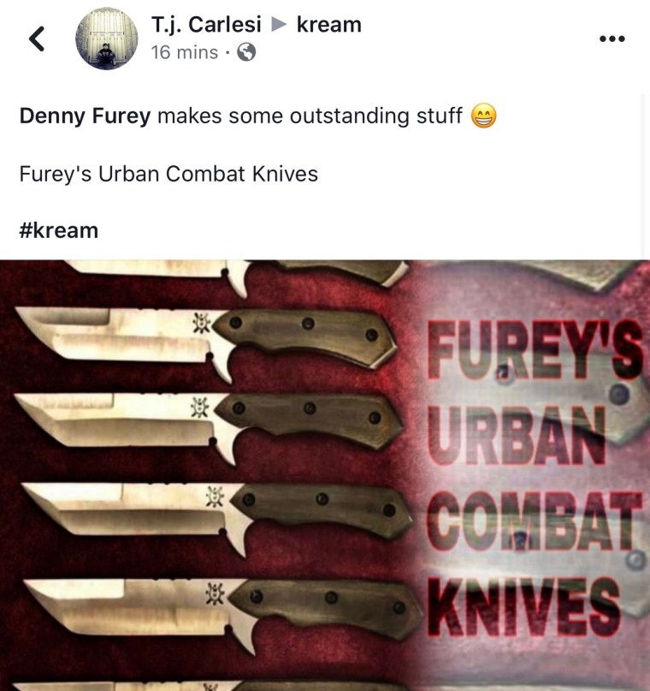
Task: Open tagged profile Denny Furey
Action: click(x=85, y=116)
